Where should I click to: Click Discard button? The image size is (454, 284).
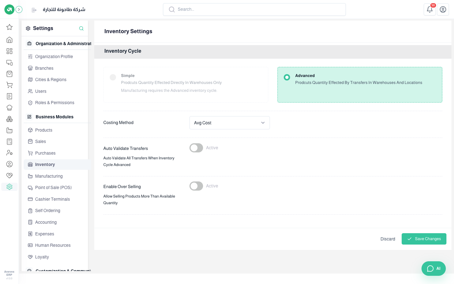tap(388, 239)
